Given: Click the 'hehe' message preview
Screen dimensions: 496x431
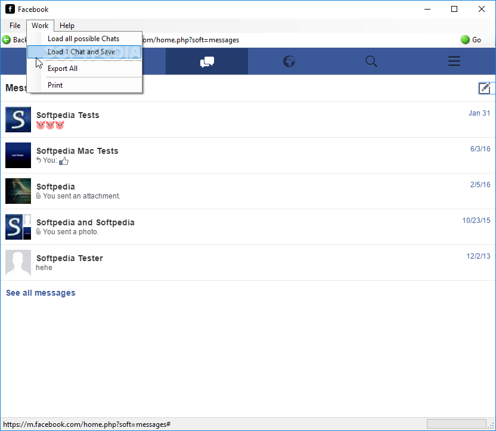Looking at the screenshot, I should pyautogui.click(x=44, y=268).
